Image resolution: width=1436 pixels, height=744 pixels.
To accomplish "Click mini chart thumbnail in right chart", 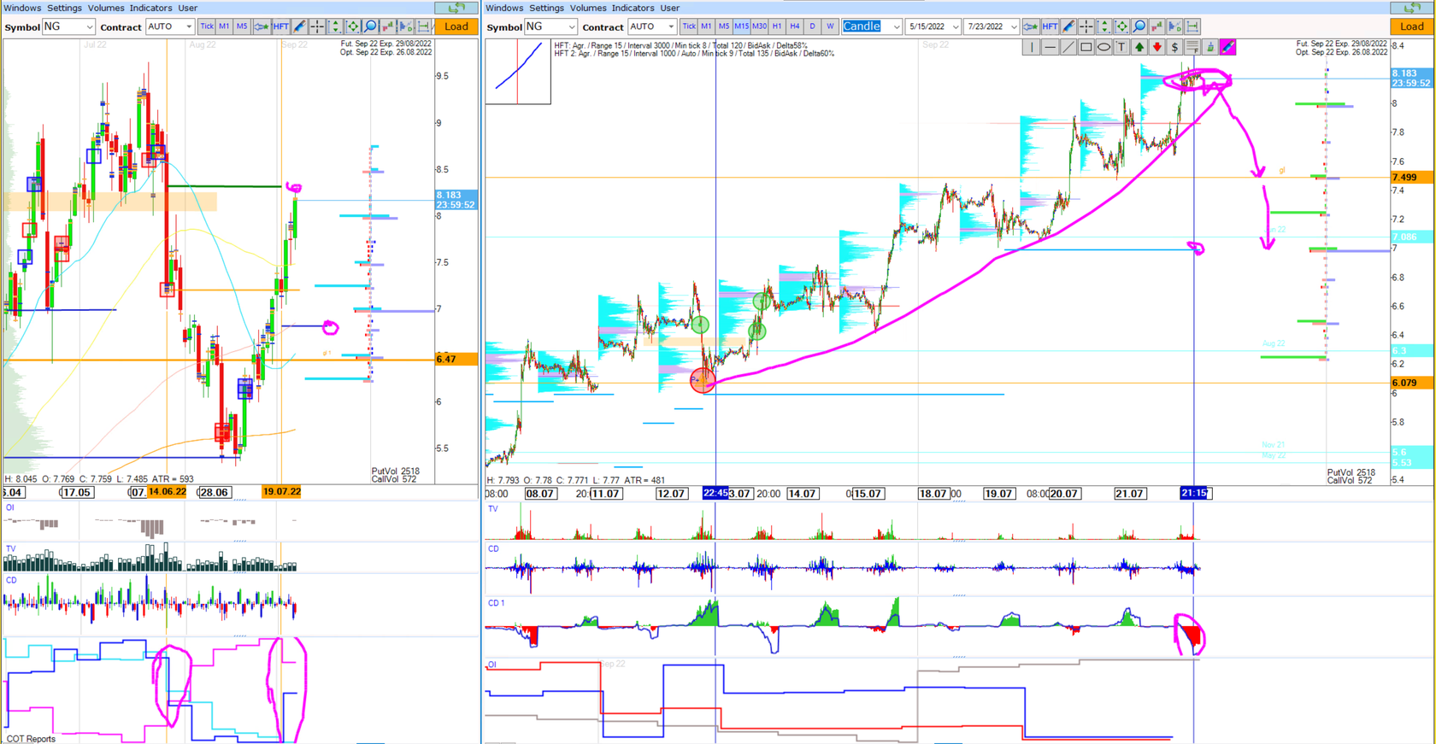I will tap(518, 72).
